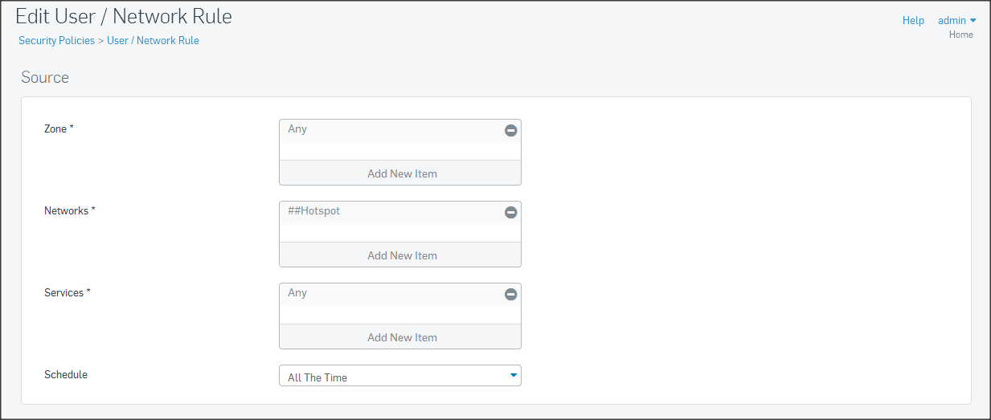The height and width of the screenshot is (420, 991).
Task: Remove the Any entry from Zone
Action: 510,130
